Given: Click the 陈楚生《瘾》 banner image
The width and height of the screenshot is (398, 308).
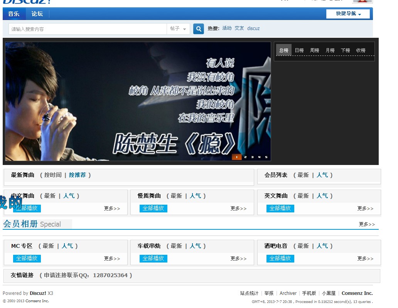Looking at the screenshot, I should (138, 101).
